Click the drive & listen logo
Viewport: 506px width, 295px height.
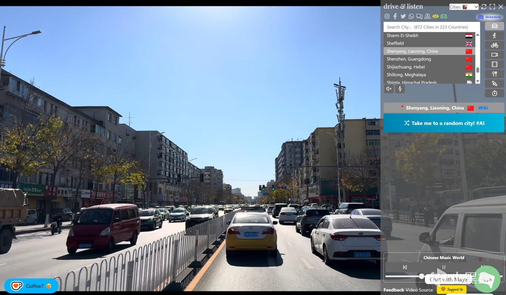403,6
